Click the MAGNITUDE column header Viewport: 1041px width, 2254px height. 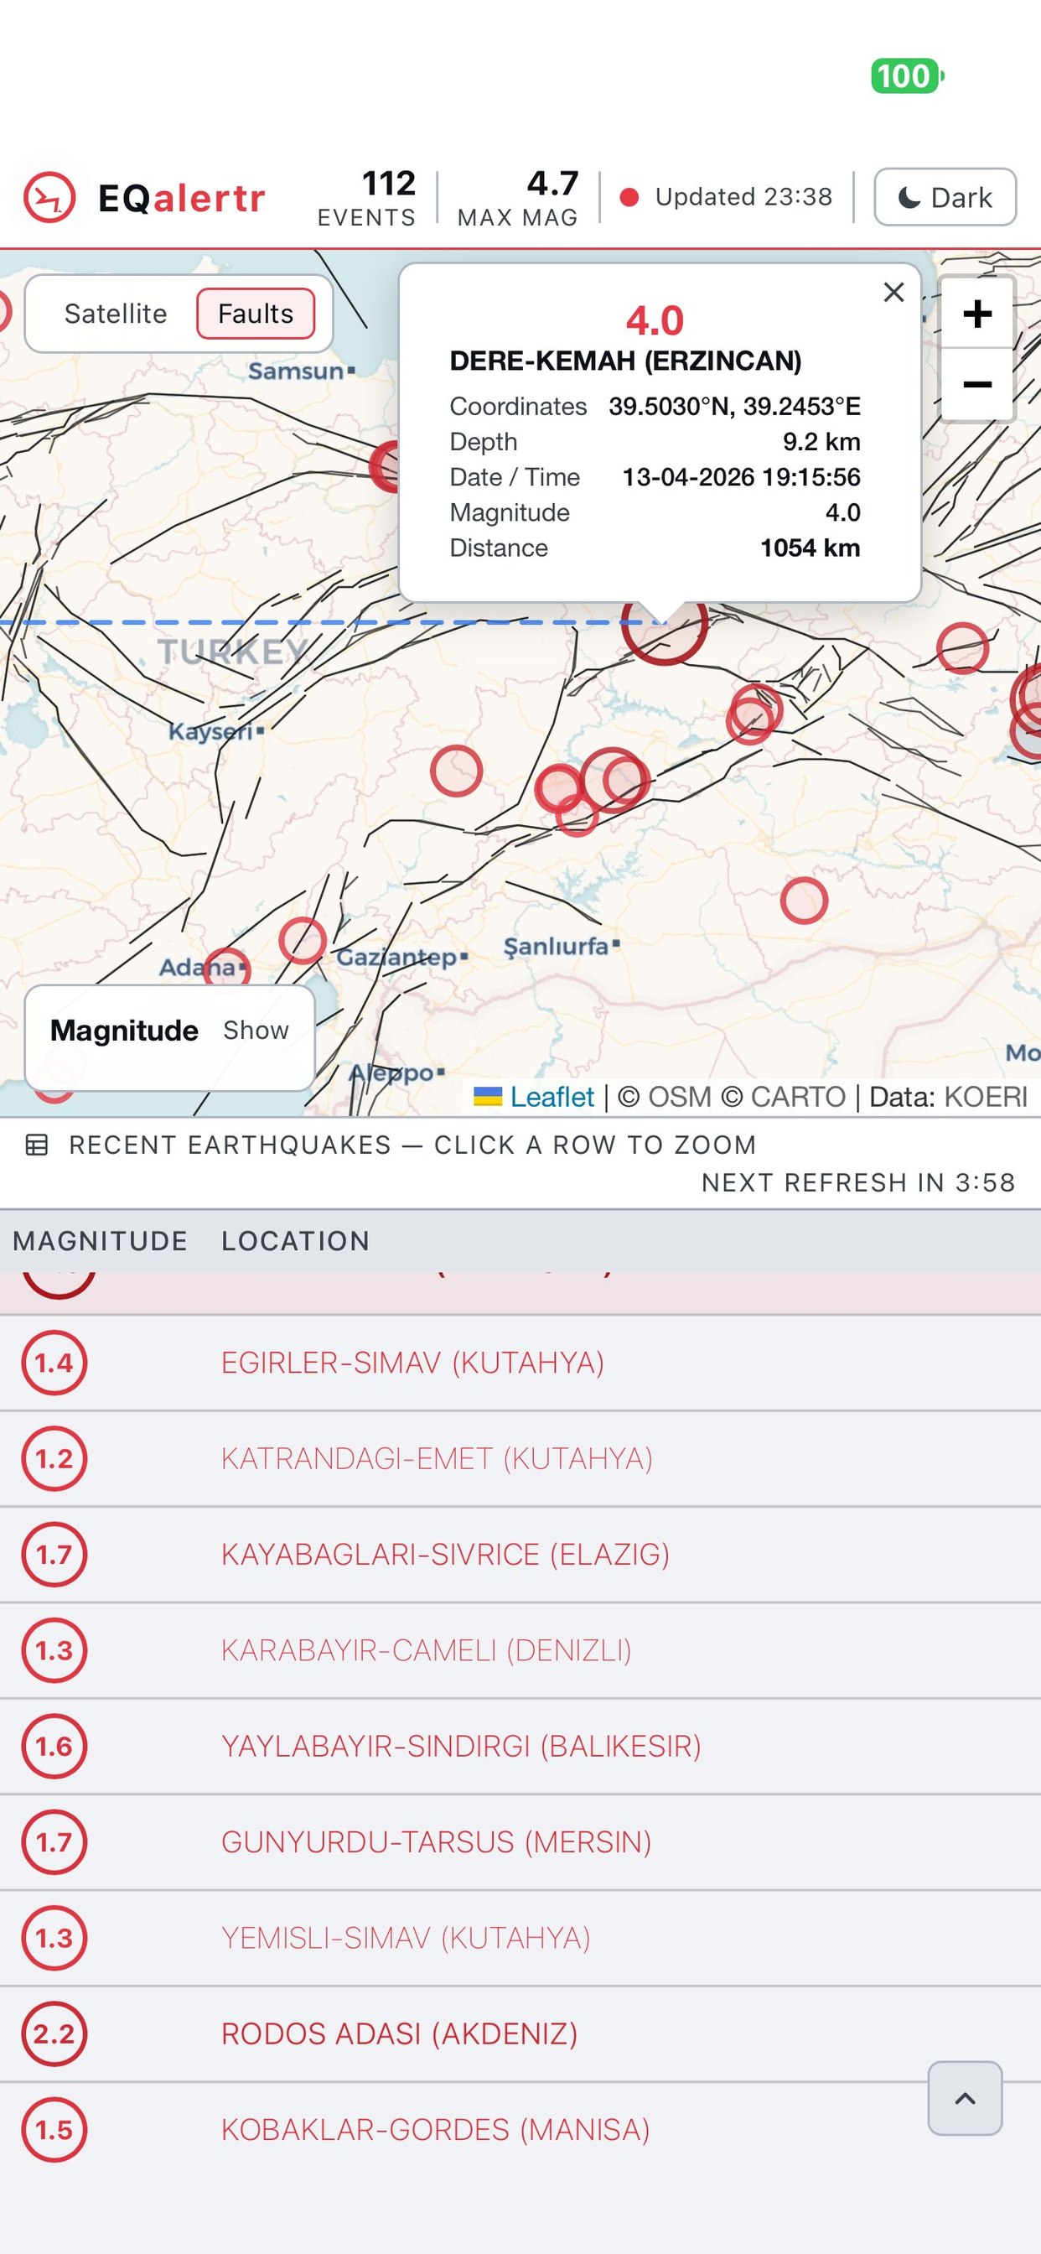click(x=100, y=1241)
